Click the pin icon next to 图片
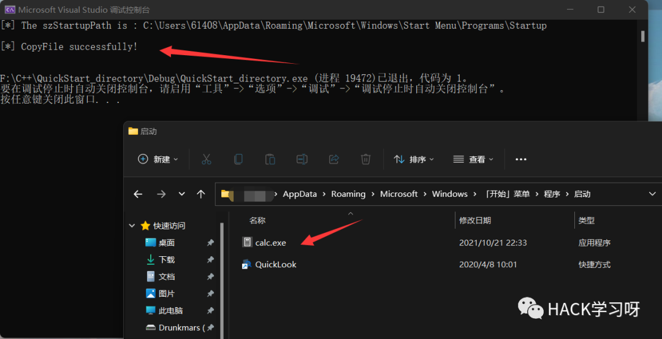662x339 pixels. tap(210, 294)
